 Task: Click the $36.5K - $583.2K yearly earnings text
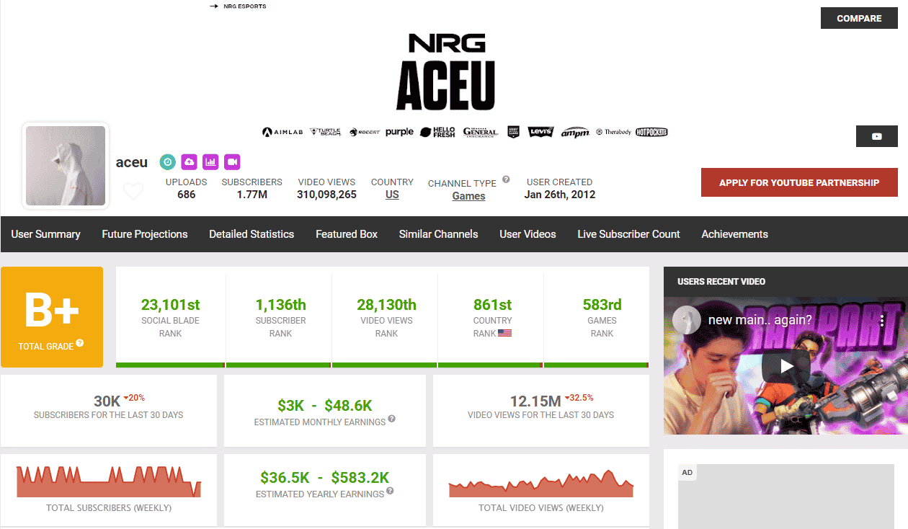pyautogui.click(x=324, y=477)
